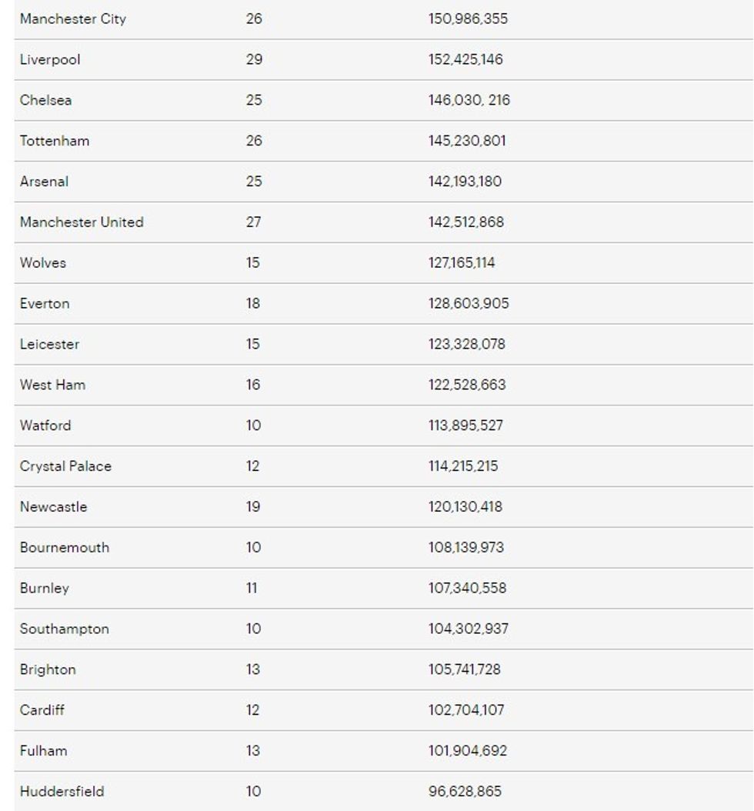Click the Wolves team name

click(x=43, y=263)
